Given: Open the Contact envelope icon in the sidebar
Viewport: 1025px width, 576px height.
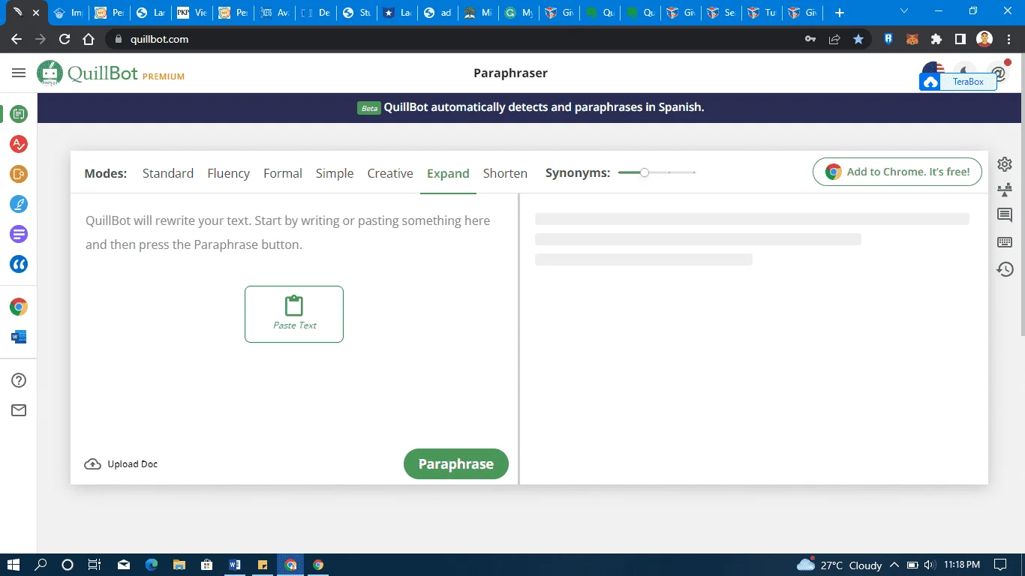Looking at the screenshot, I should (19, 410).
